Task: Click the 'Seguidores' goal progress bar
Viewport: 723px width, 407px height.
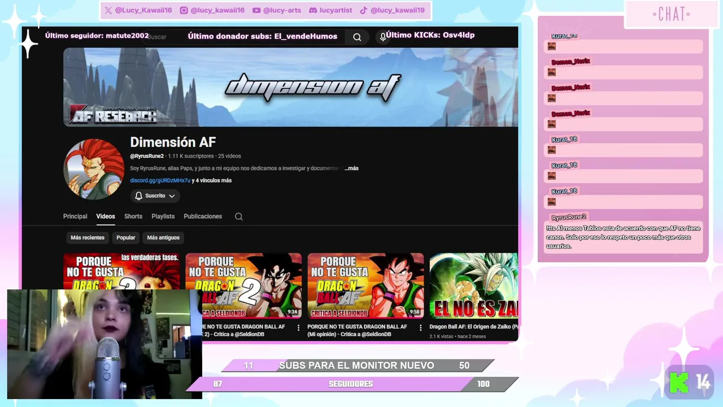Action: coord(351,384)
